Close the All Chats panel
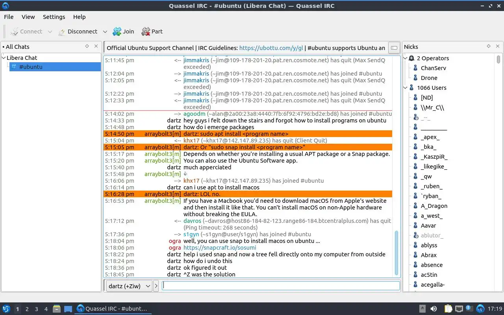This screenshot has width=504, height=315. tap(96, 46)
